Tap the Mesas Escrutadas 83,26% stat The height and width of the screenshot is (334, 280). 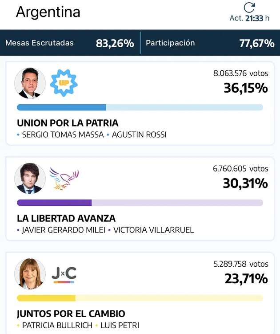(70, 43)
